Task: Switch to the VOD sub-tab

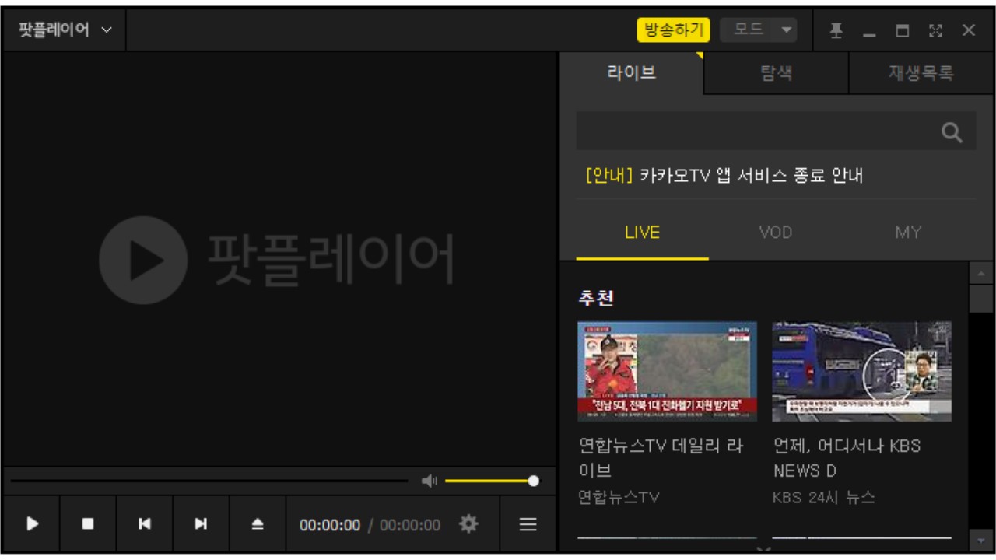Action: (x=775, y=233)
